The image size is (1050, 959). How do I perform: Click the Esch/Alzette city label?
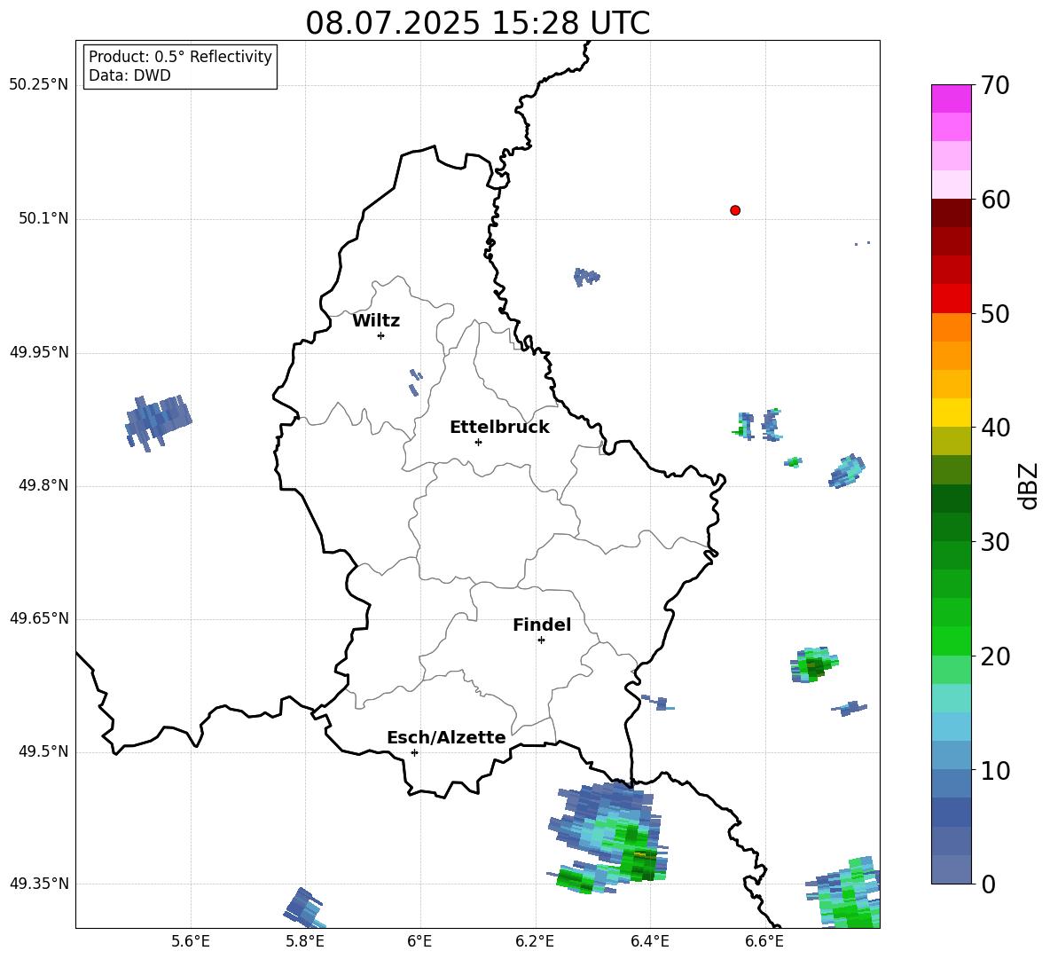point(446,738)
